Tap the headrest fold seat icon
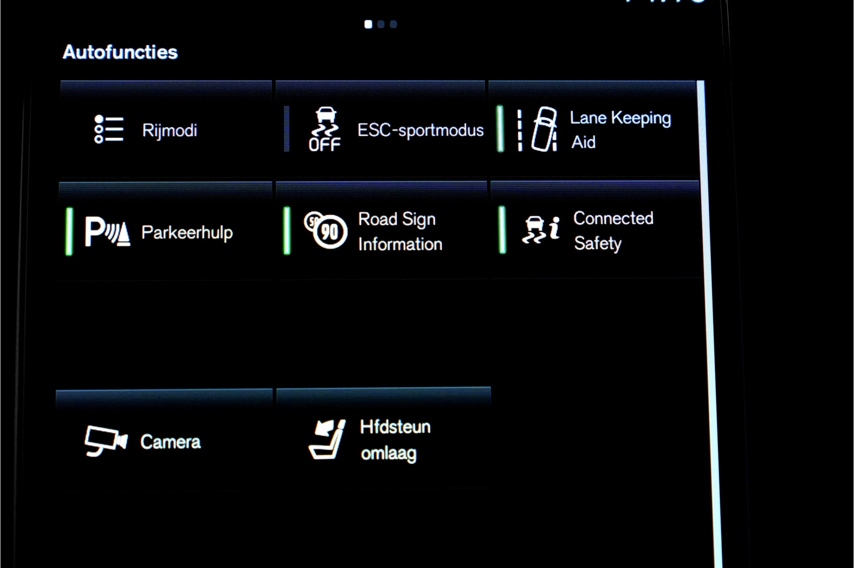 click(x=327, y=440)
